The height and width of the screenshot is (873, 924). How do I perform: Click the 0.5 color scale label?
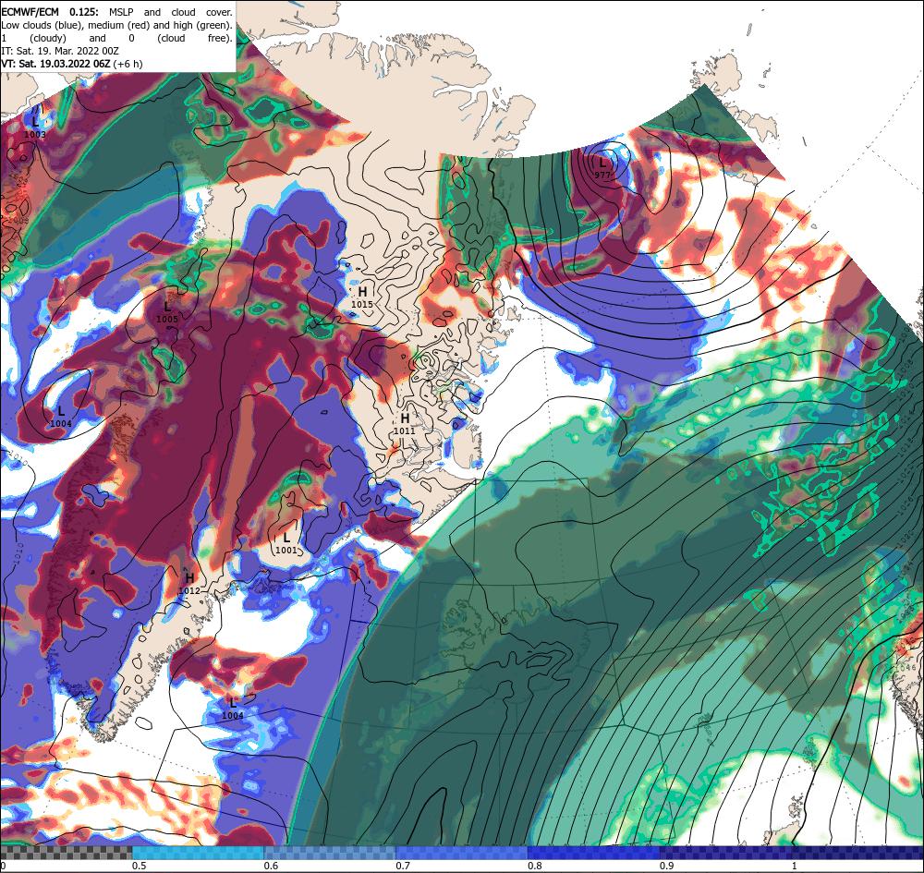pos(140,866)
